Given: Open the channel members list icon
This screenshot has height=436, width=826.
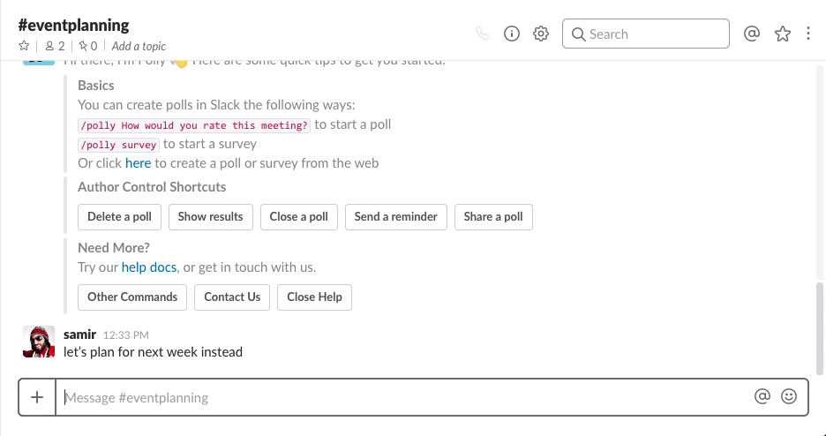Looking at the screenshot, I should (x=55, y=46).
